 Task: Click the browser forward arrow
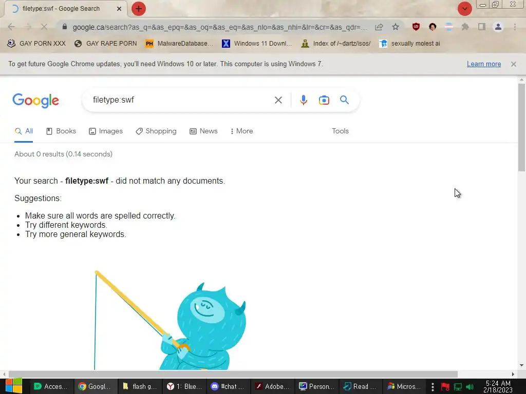point(28,27)
